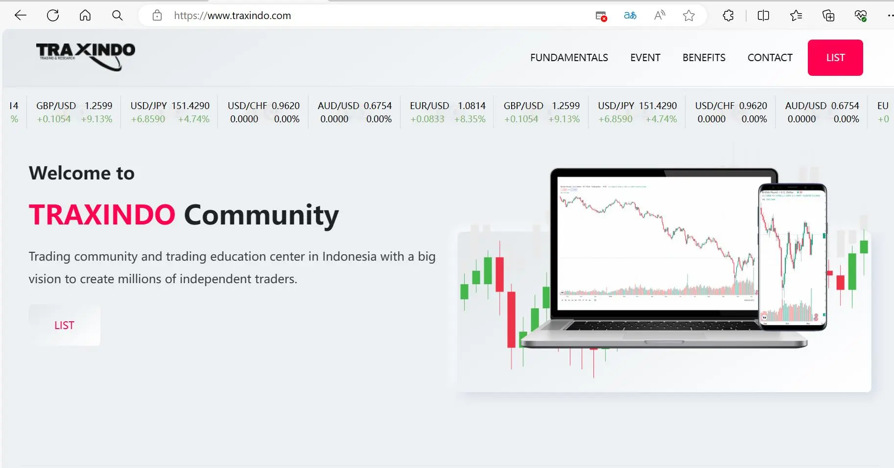Viewport: 894px width, 468px height.
Task: Open browser settings and more menu
Action: pos(890,16)
